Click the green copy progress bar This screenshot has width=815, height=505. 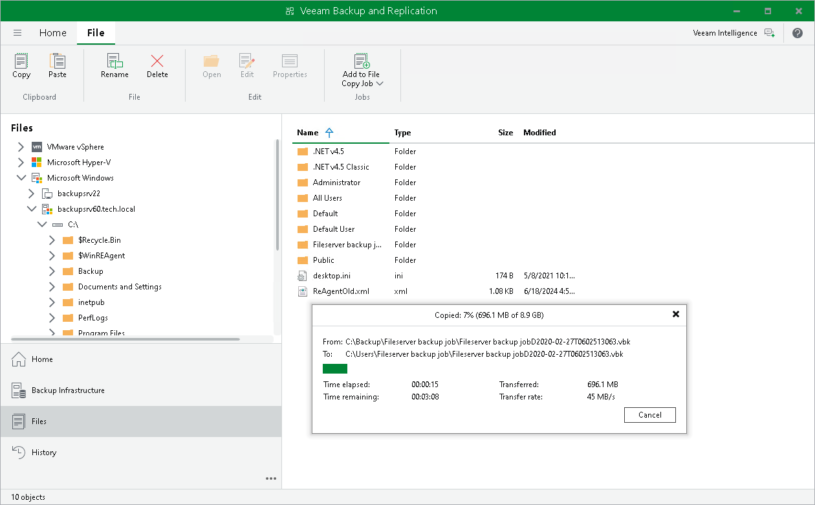click(335, 368)
